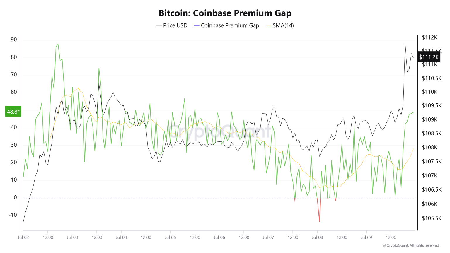
Task: Select the Jul 02 date label
Action: (x=23, y=237)
